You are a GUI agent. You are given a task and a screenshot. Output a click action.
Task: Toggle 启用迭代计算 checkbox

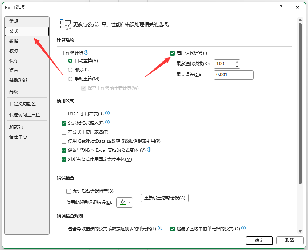(x=172, y=53)
